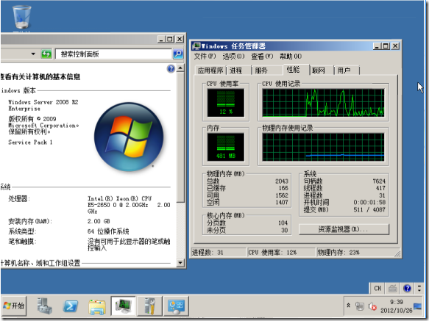Select the Task Manager taskbar button
Viewport: 429px width, 321px height.
click(x=123, y=306)
